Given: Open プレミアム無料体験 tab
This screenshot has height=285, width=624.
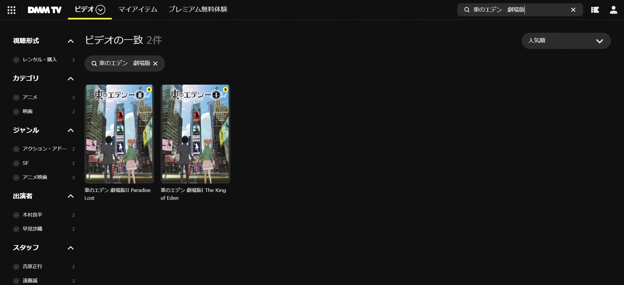Looking at the screenshot, I should coord(198,9).
